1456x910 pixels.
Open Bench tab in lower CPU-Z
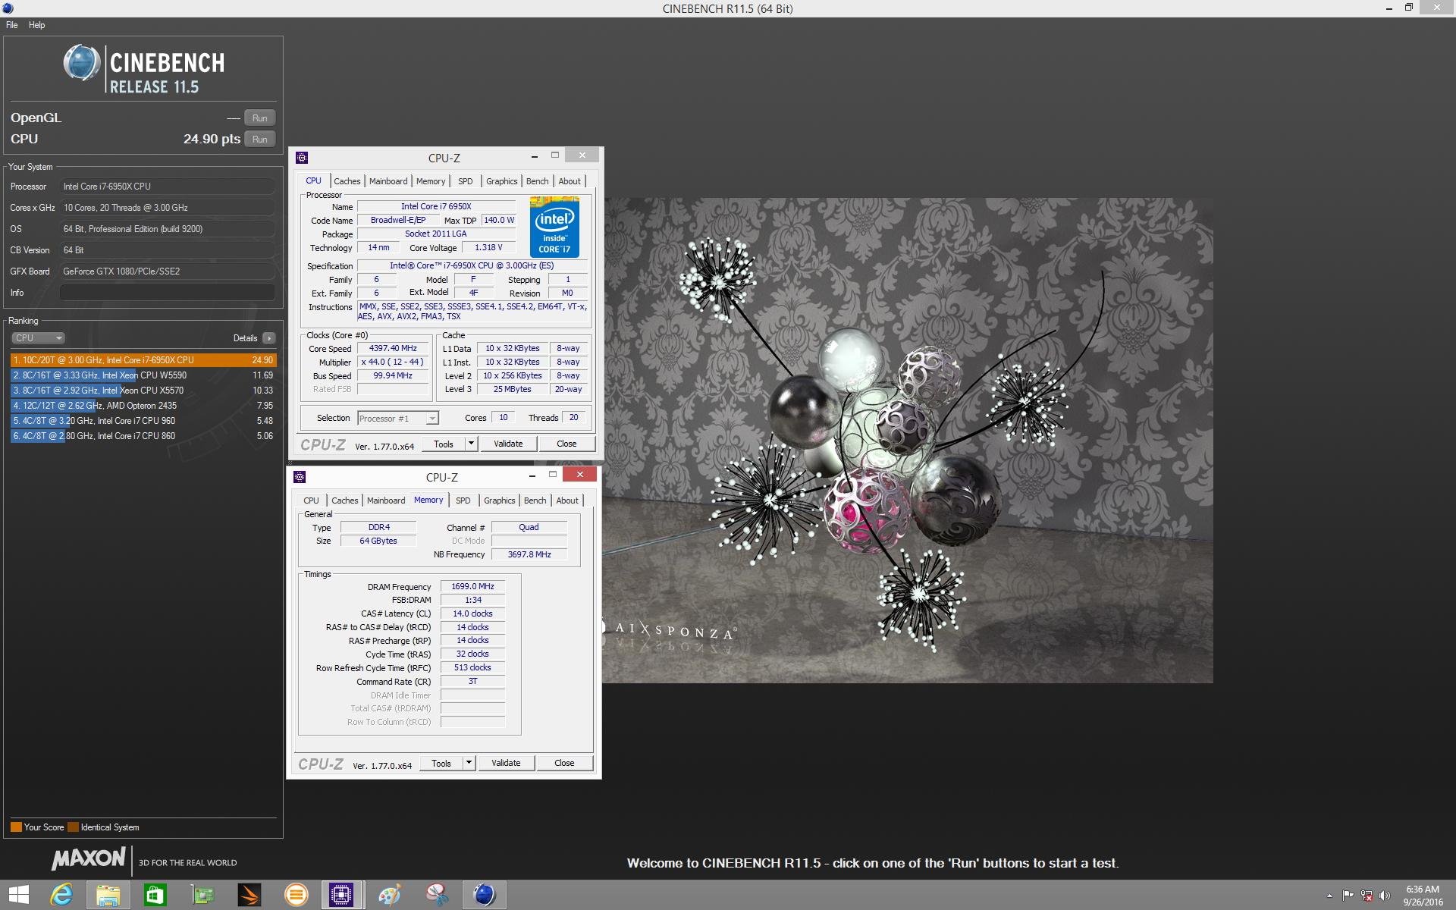point(535,500)
